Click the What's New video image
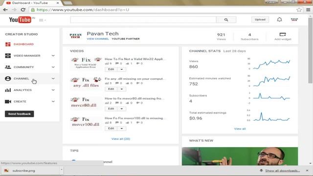Image resolution: width=313 pixels, height=176 pixels. coord(240,156)
